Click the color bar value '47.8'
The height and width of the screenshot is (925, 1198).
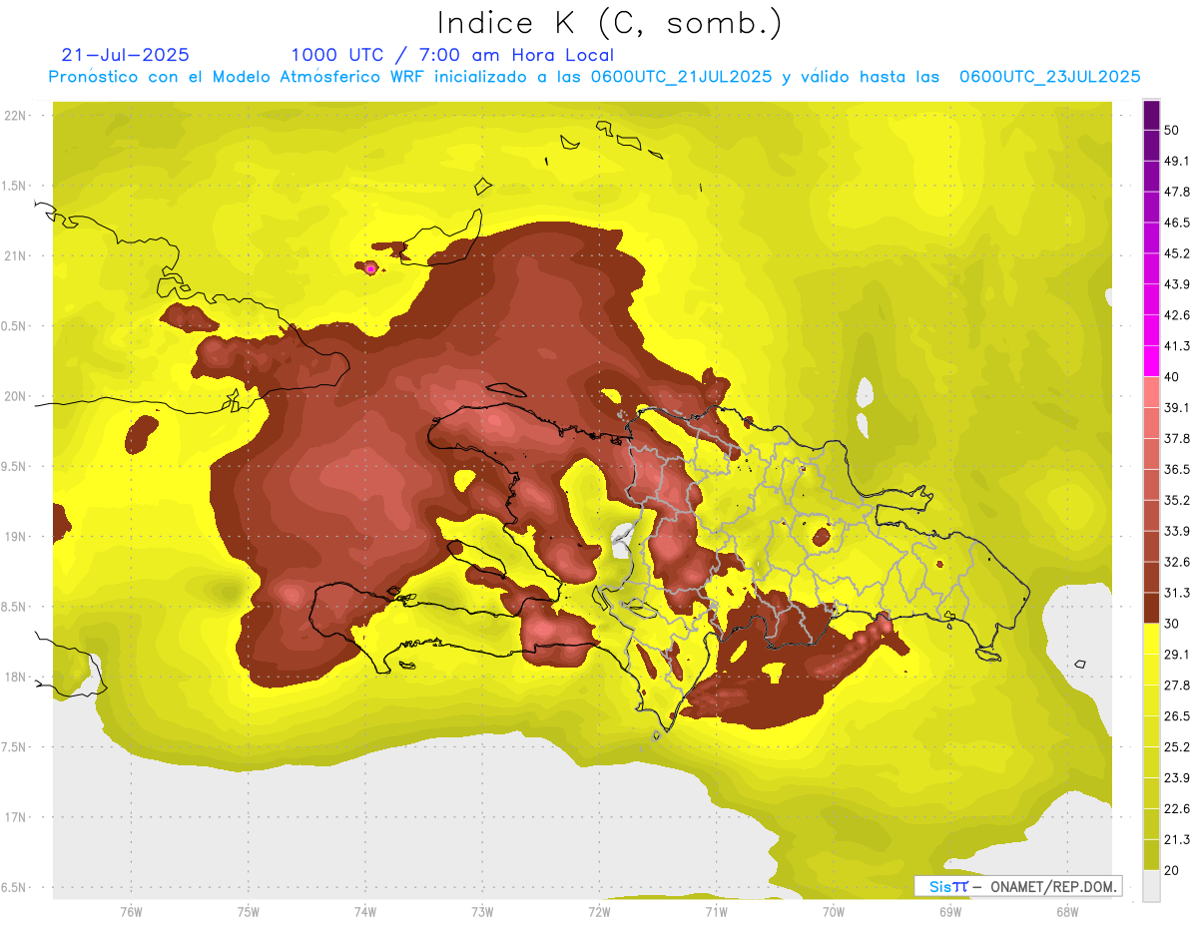coord(1177,192)
